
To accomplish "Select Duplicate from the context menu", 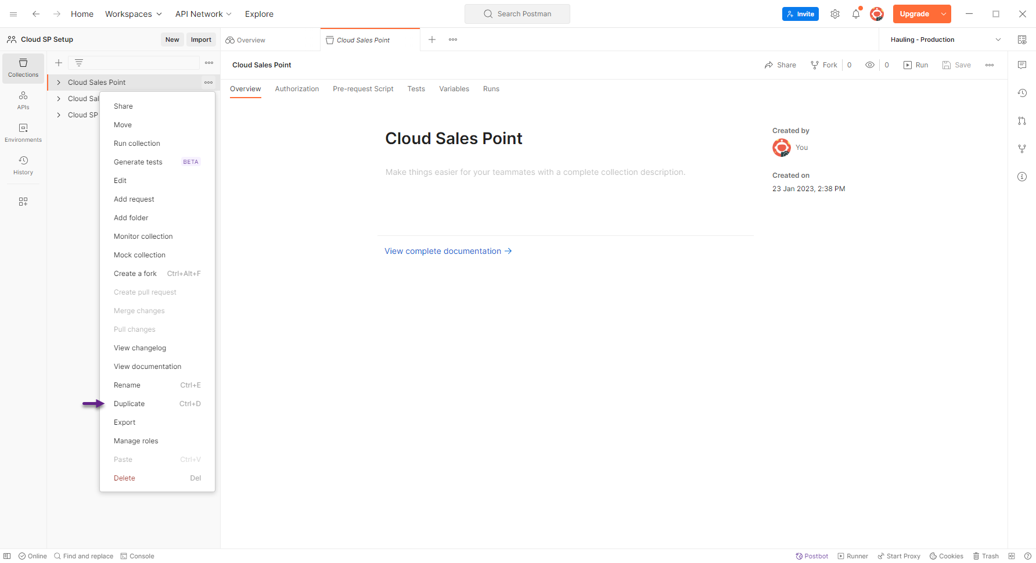I will point(157,404).
